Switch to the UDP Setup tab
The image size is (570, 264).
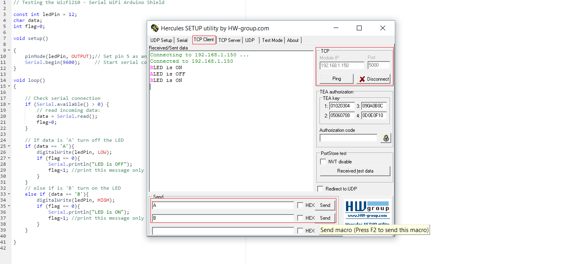(161, 40)
